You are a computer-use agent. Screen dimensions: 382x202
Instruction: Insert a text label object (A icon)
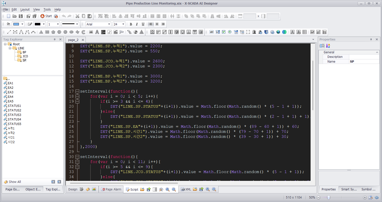point(97,32)
